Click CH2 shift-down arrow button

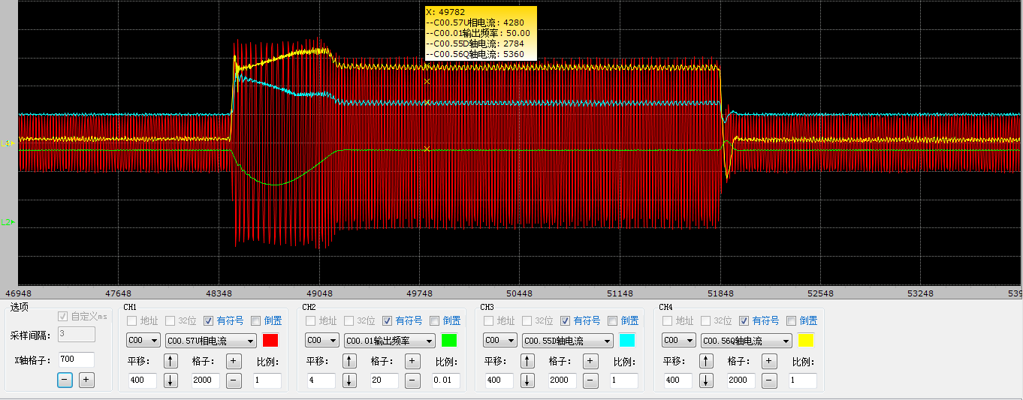pyautogui.click(x=350, y=380)
